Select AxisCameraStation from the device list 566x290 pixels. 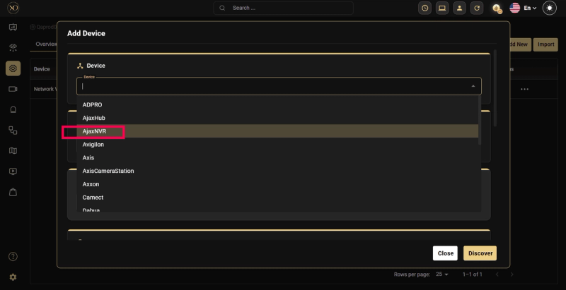[x=277, y=171]
